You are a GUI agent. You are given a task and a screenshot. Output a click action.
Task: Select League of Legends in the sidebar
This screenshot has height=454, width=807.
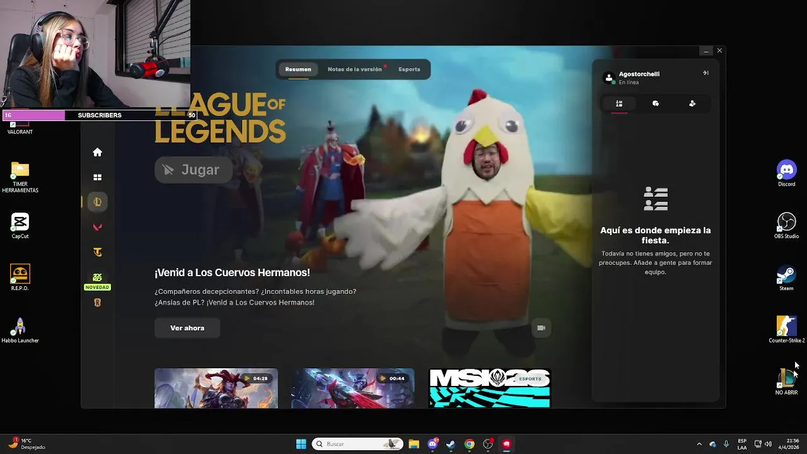pos(97,202)
